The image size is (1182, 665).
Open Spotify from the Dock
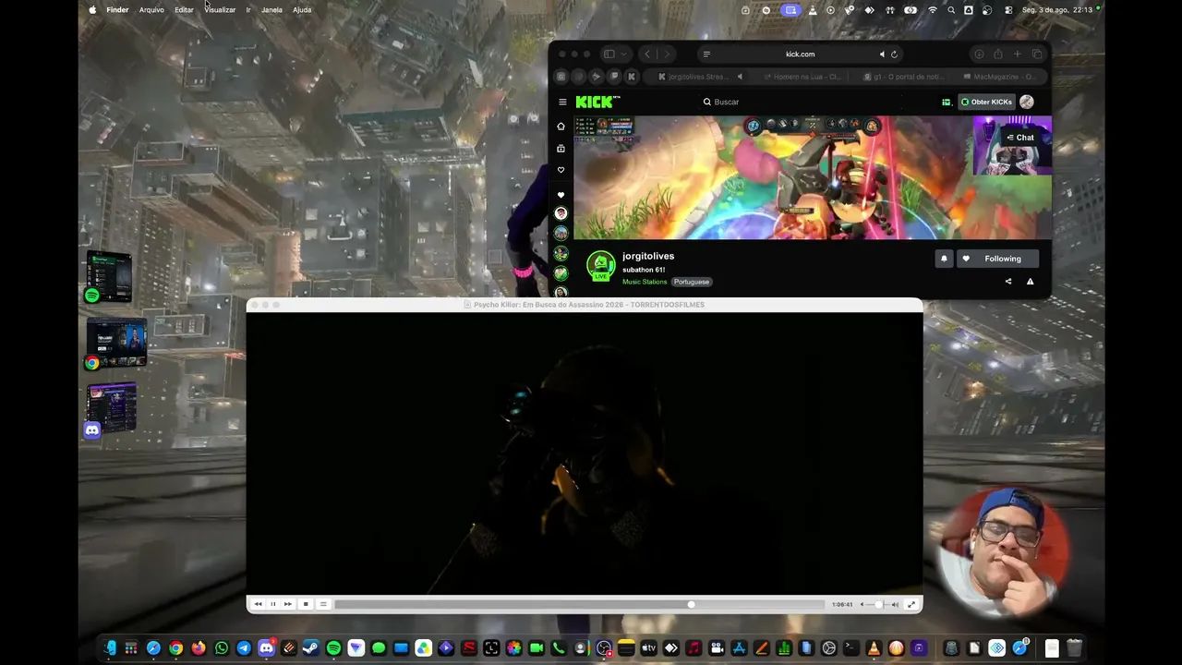333,648
